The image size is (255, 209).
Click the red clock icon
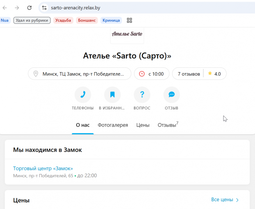pos(142,74)
